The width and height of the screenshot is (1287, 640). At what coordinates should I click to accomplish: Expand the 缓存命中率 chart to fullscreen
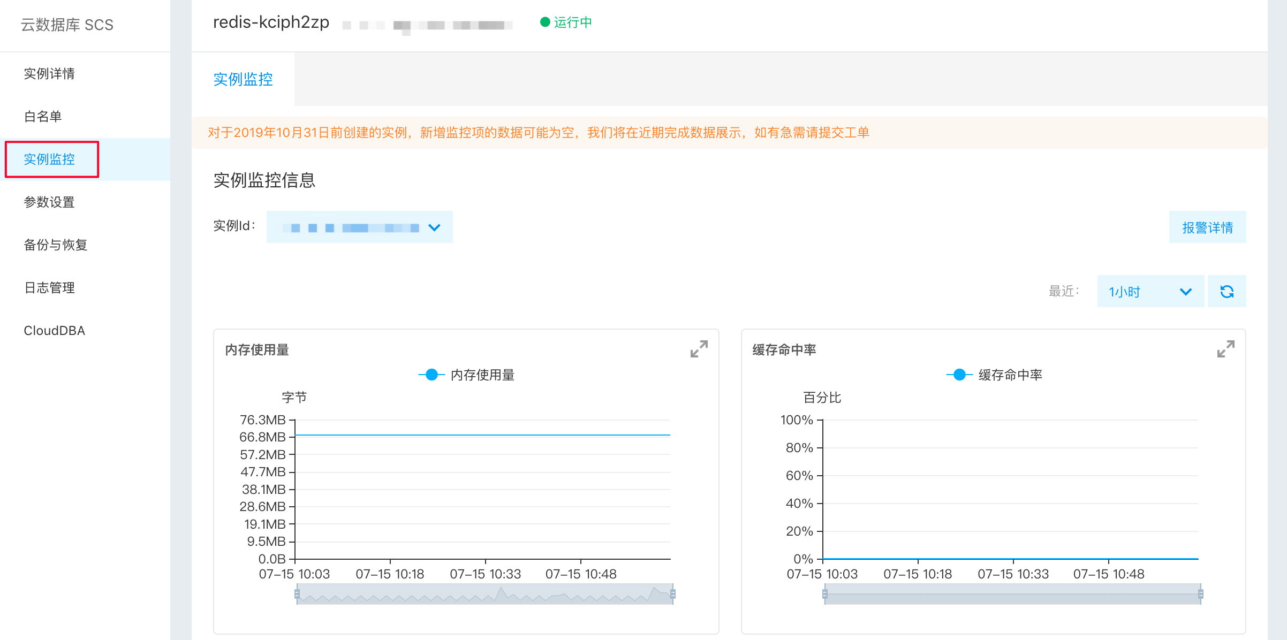[x=1226, y=349]
